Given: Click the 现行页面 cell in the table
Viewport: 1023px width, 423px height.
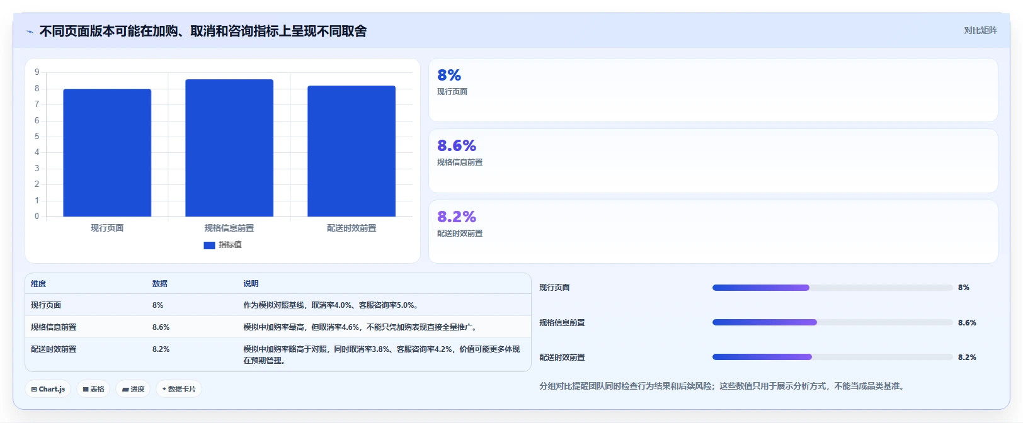Looking at the screenshot, I should (x=46, y=305).
